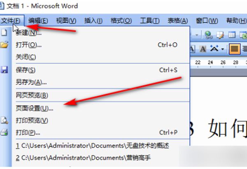Click the floppy disk save icon
Screen dimensions: 247x169
pyautogui.click(x=4, y=70)
